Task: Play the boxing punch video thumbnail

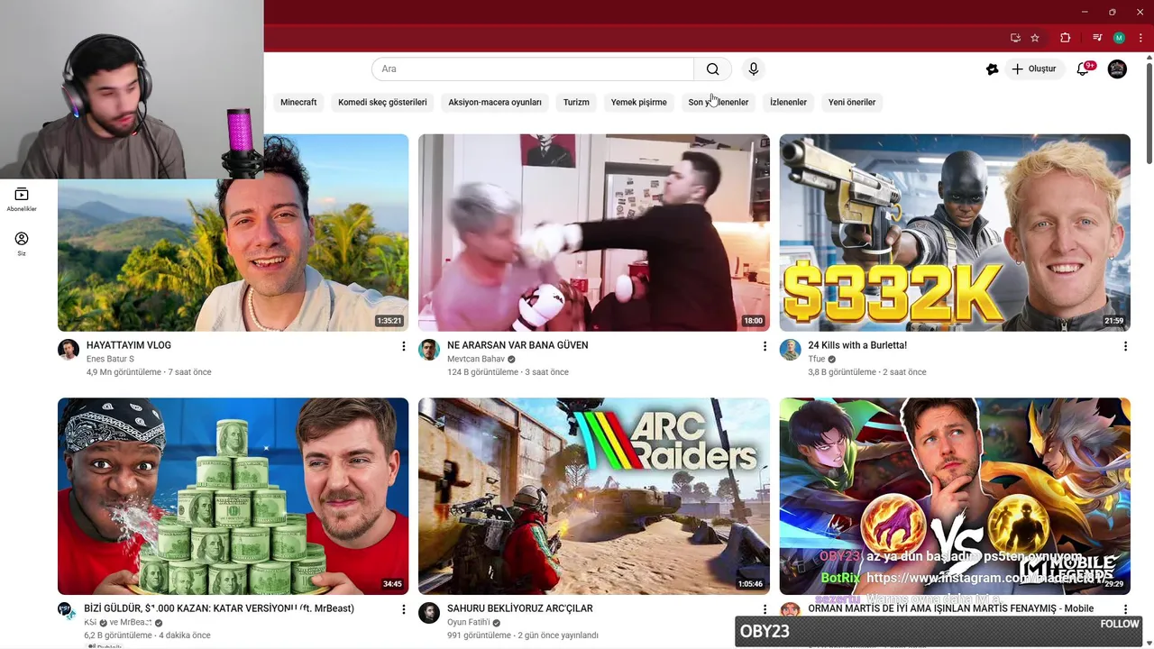Action: tap(594, 233)
